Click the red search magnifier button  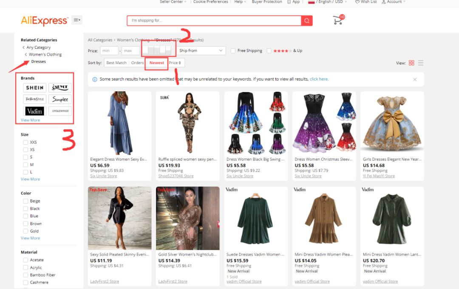pos(306,21)
